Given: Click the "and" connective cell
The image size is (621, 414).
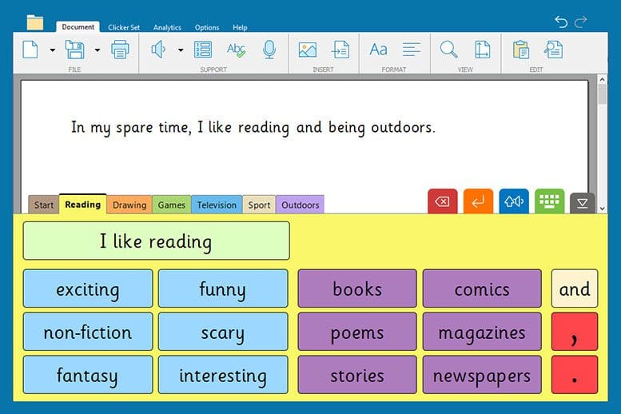Looking at the screenshot, I should [575, 289].
